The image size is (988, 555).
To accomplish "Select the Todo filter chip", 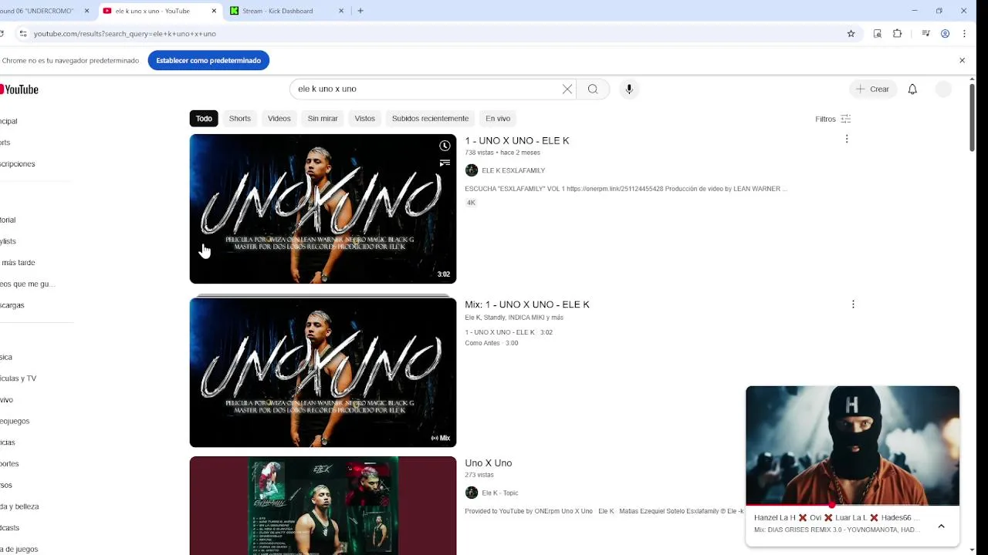I will 204,119.
